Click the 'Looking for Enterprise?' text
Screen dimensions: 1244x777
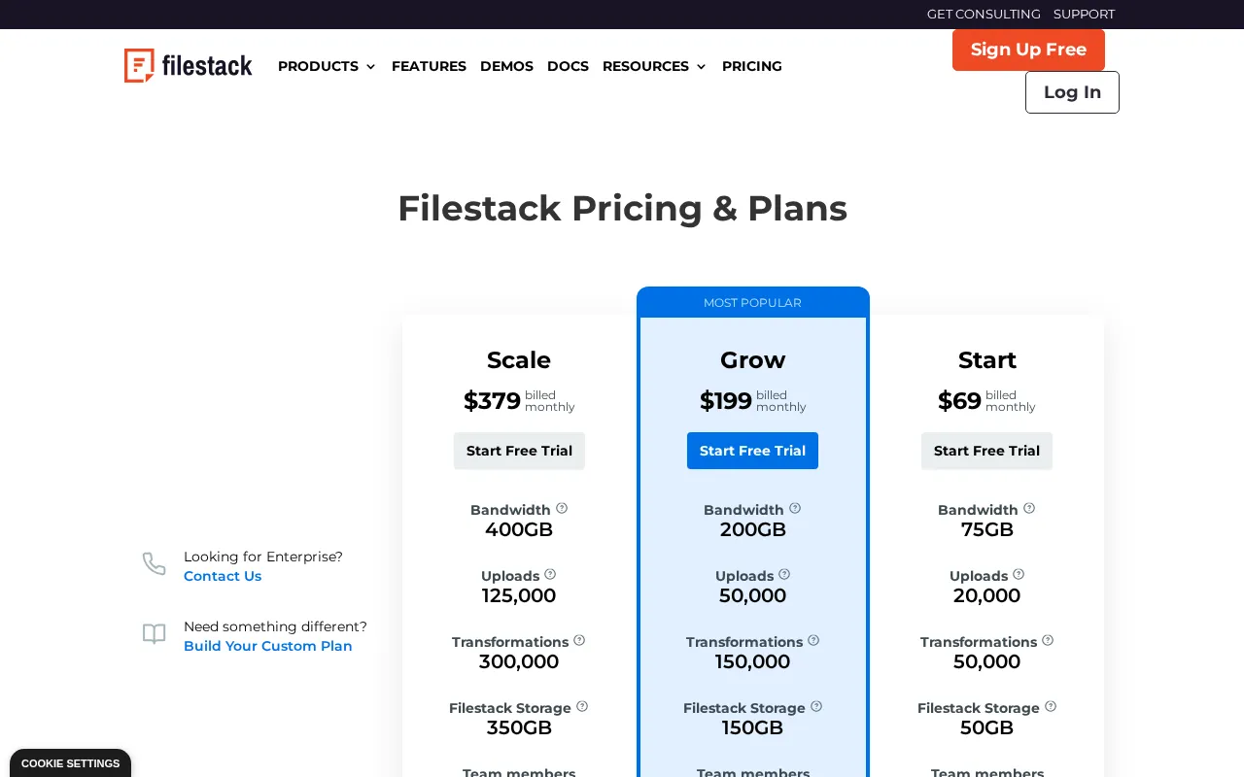coord(263,557)
